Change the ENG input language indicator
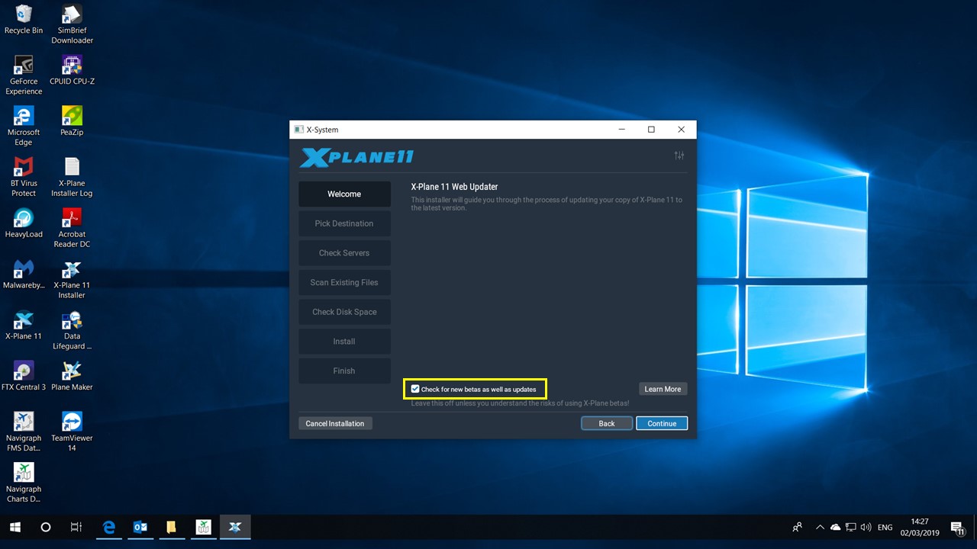 coord(885,527)
